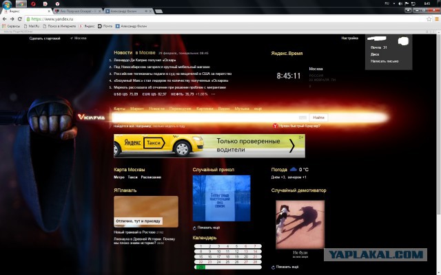Open the Chrome hamburger menu

click(x=437, y=19)
